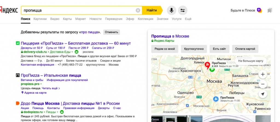This screenshot has height=122, width=280.
Task: Click the реклама ad label
Action: click(88, 52)
